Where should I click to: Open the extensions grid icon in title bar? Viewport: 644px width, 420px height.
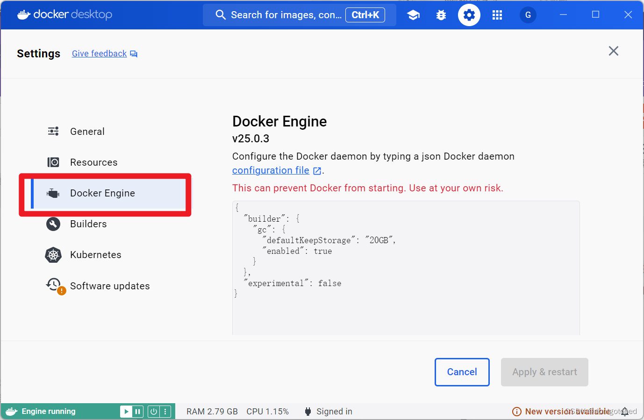497,14
